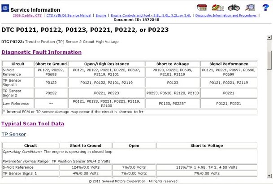Click the 'Parameter Normal Range' line
273x184 pixels.
(56, 161)
